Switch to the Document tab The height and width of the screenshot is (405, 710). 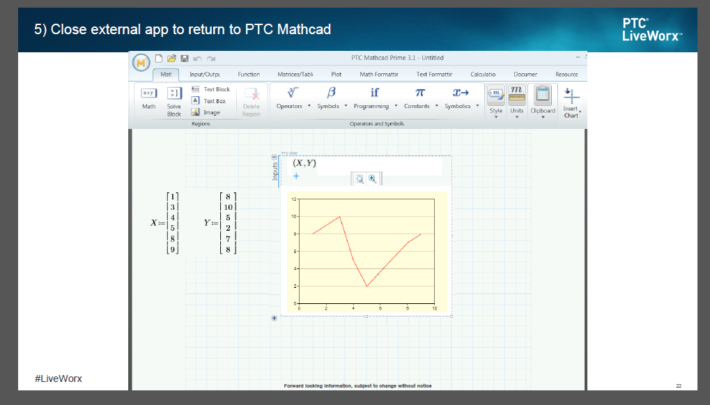[525, 75]
